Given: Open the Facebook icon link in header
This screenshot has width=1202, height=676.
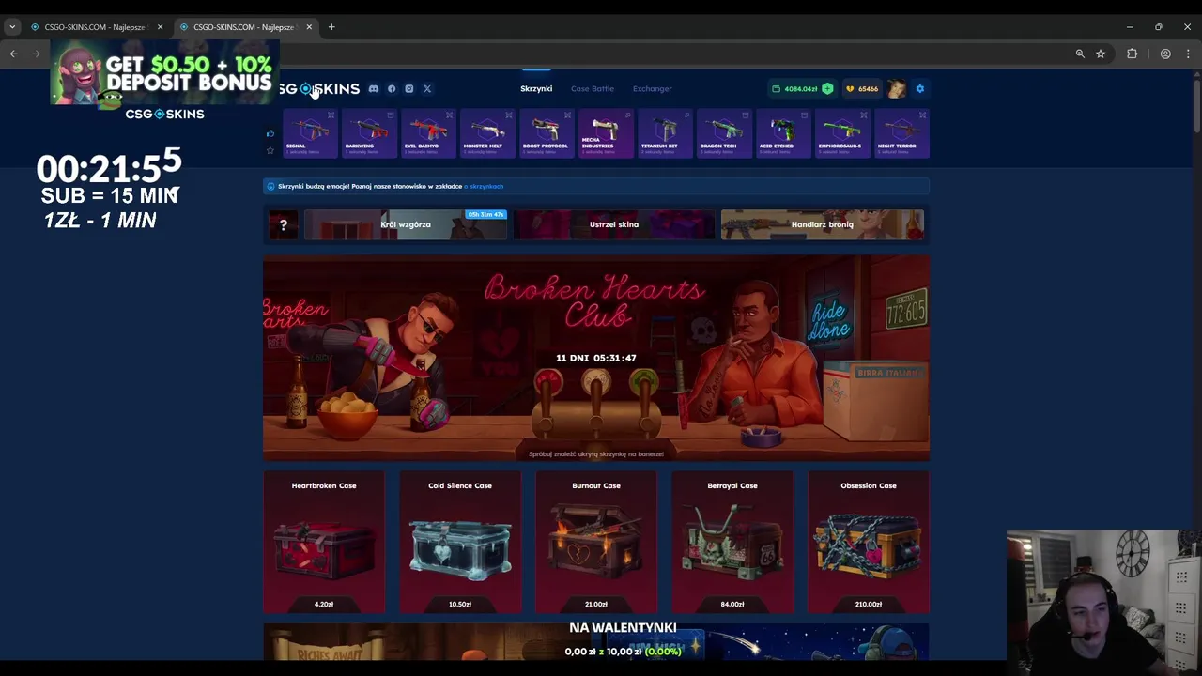Looking at the screenshot, I should tap(392, 89).
